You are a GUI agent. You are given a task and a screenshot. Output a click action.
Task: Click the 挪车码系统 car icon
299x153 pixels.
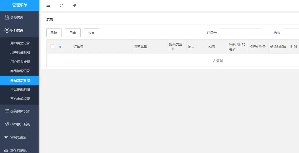point(6,150)
